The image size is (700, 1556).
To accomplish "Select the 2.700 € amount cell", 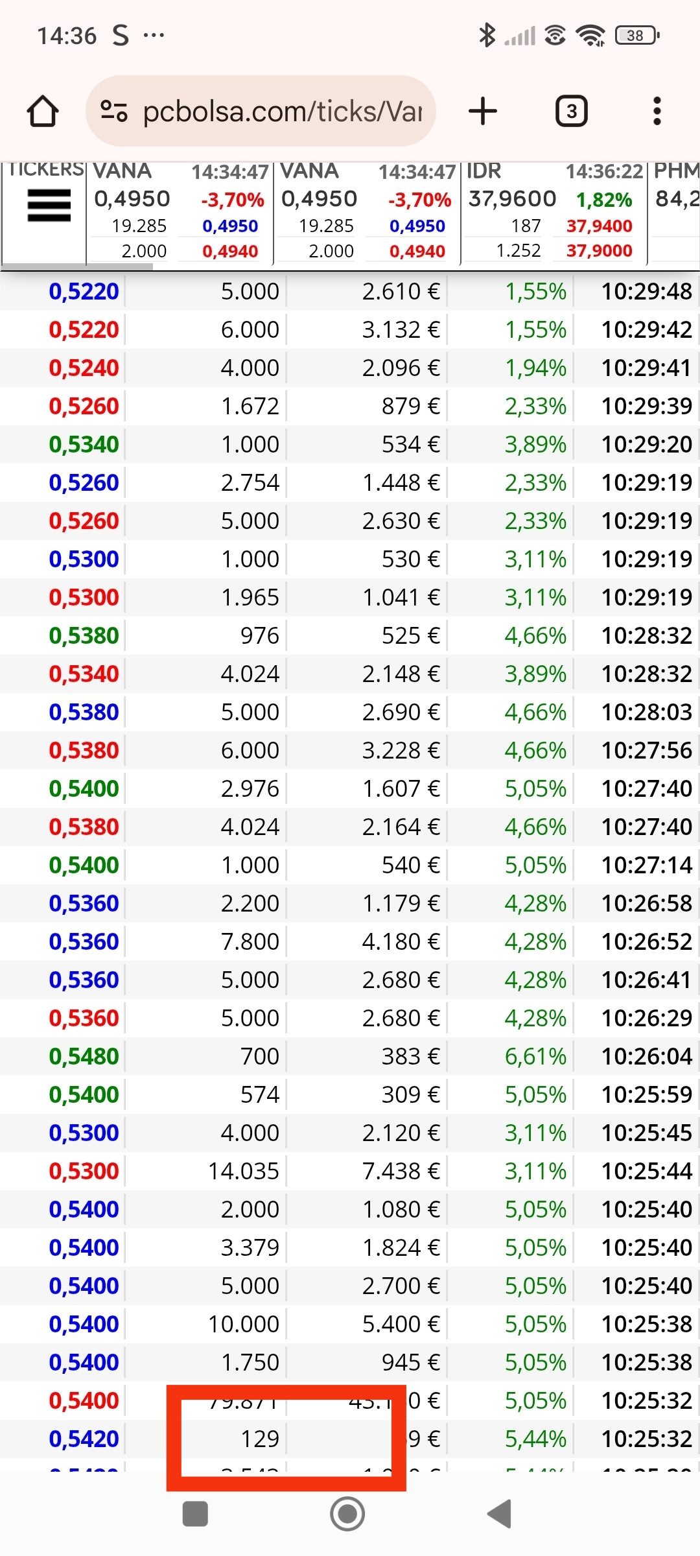I will (x=401, y=1286).
